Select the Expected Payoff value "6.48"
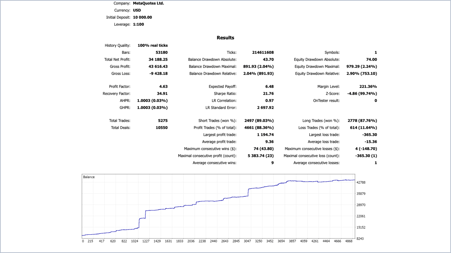 pyautogui.click(x=270, y=86)
